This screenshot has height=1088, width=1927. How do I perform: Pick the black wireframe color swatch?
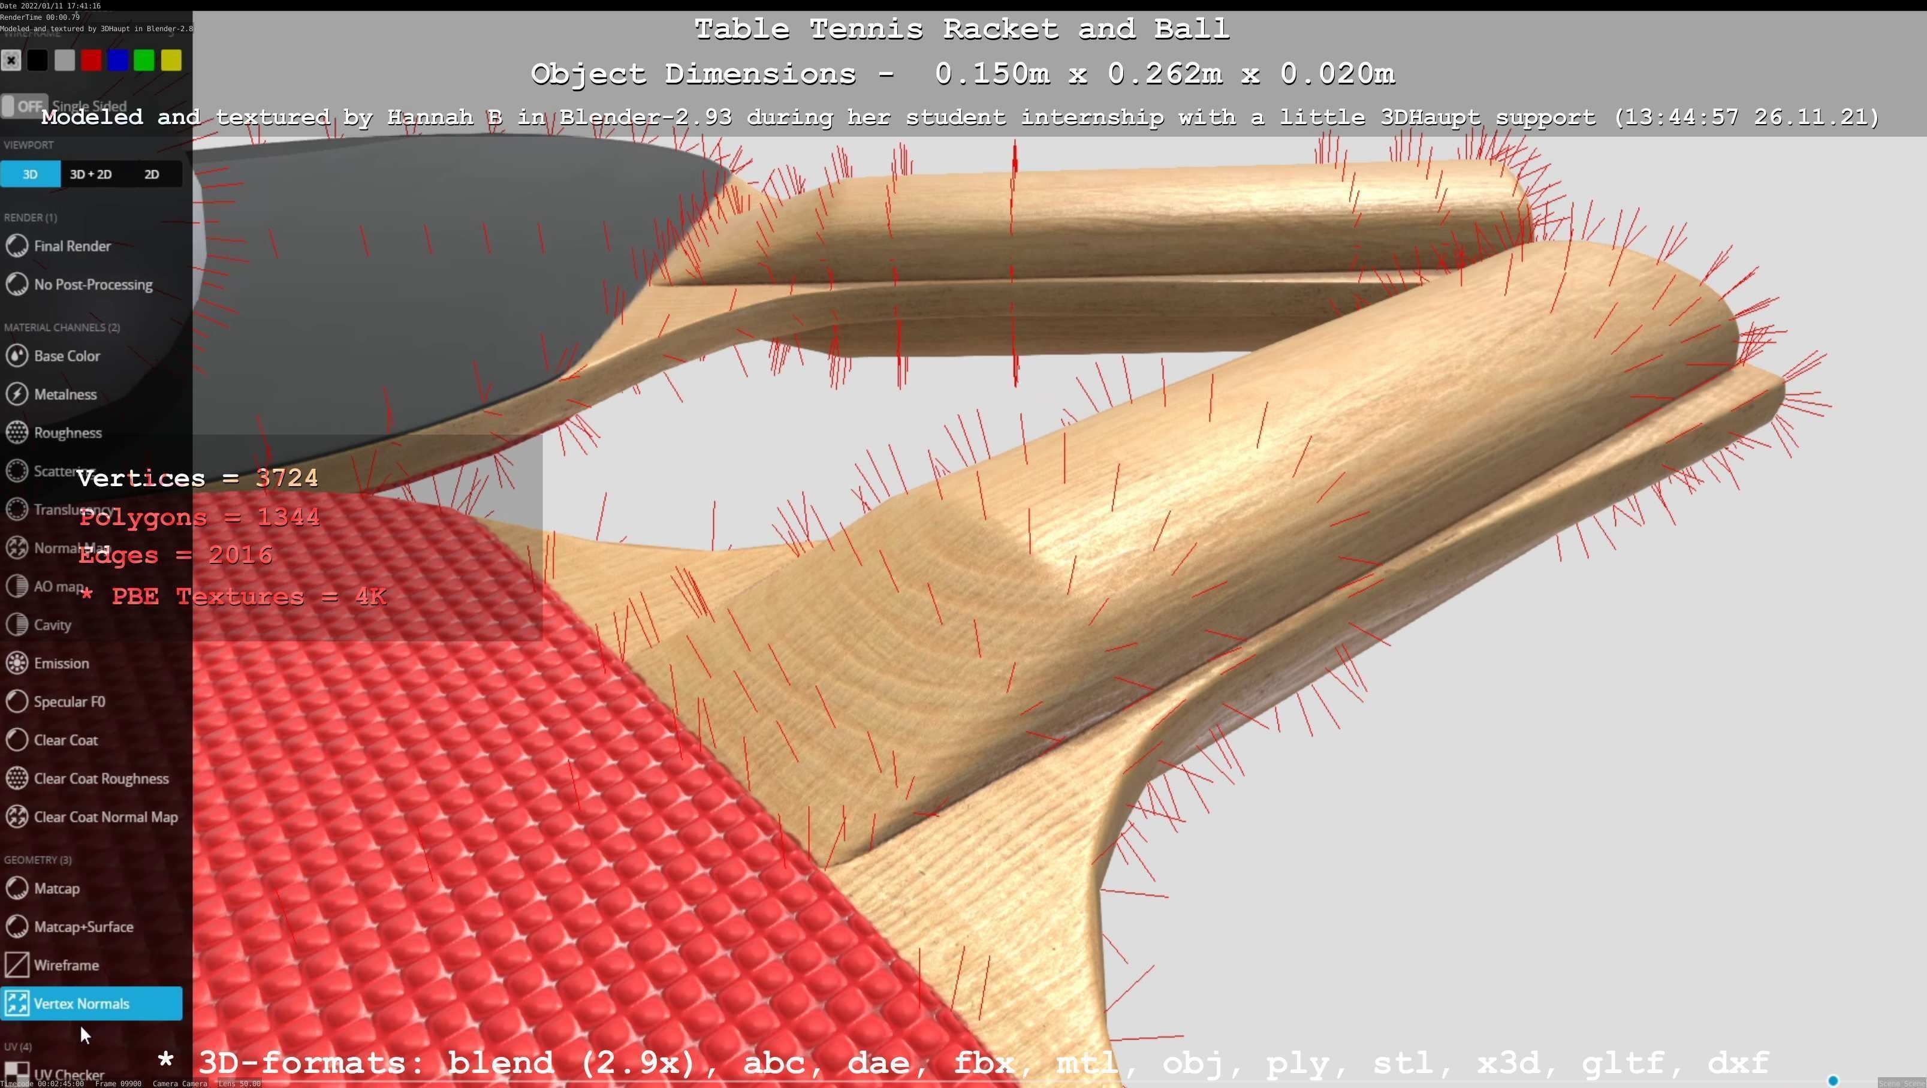(x=37, y=61)
